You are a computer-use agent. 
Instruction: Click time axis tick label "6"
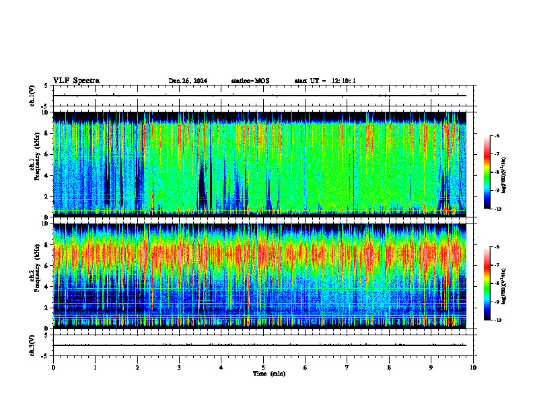pos(306,368)
